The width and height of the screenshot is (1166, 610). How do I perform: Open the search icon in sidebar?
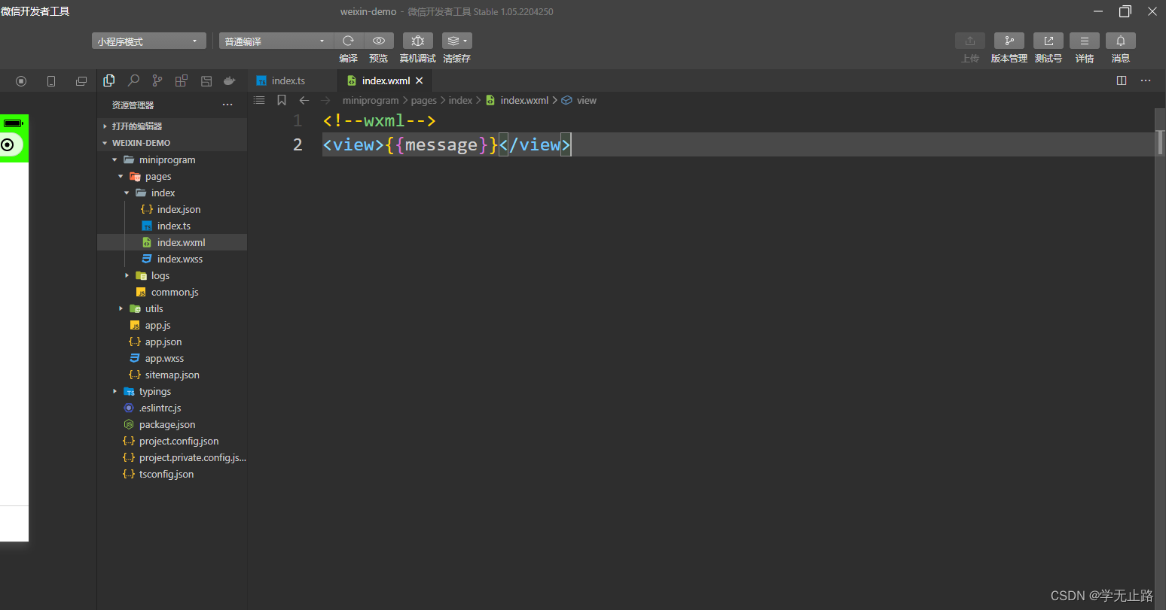tap(133, 80)
